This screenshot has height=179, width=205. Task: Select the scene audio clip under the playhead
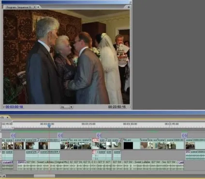(x=50, y=155)
